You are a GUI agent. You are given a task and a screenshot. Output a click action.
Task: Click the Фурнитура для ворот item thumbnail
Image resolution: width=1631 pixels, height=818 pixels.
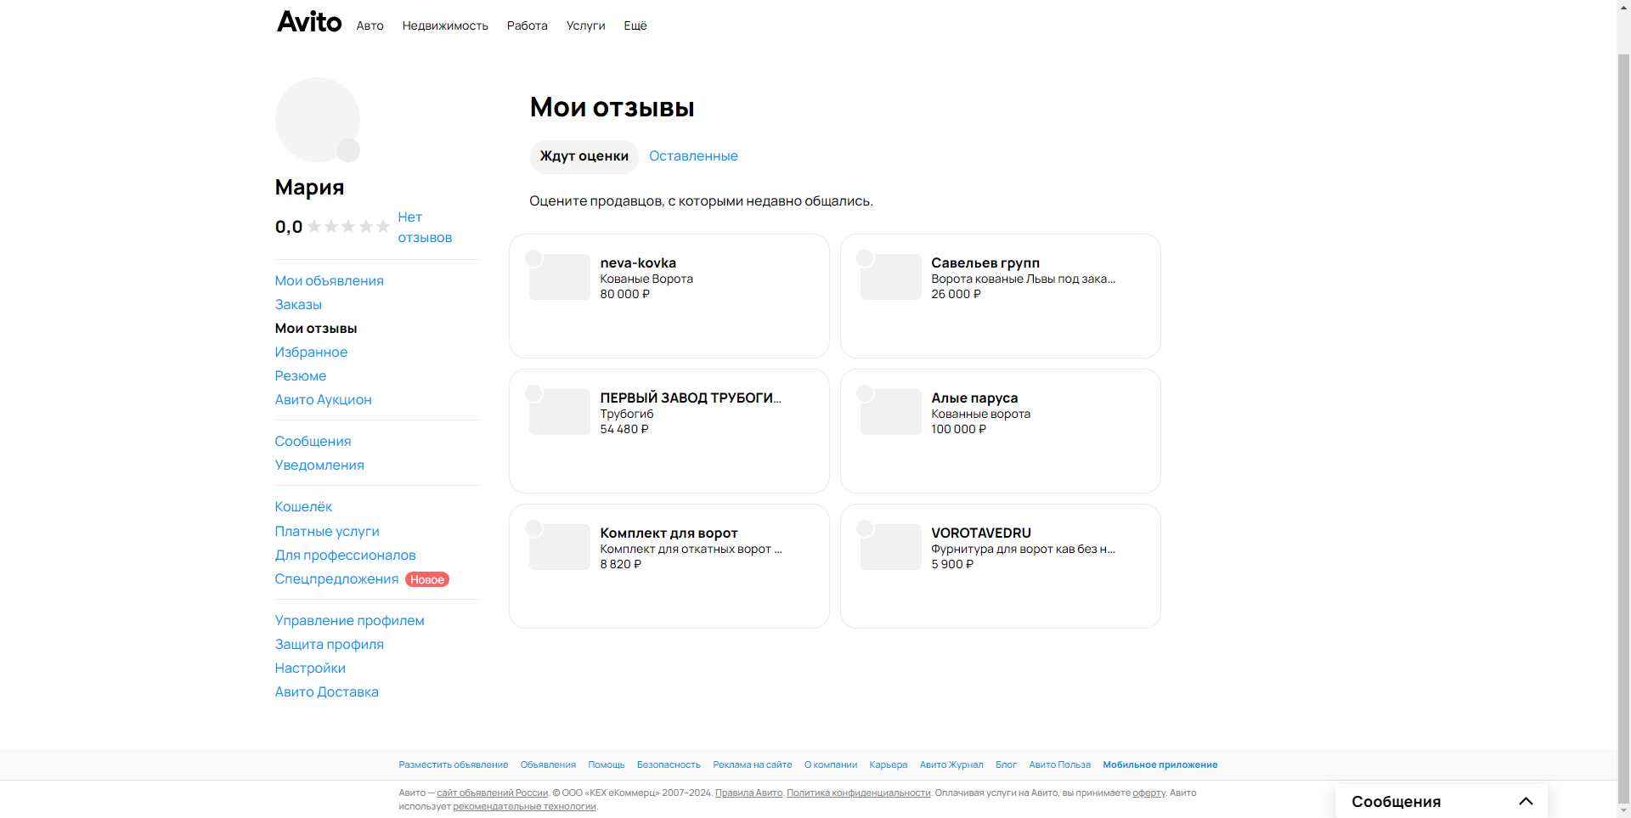point(890,547)
